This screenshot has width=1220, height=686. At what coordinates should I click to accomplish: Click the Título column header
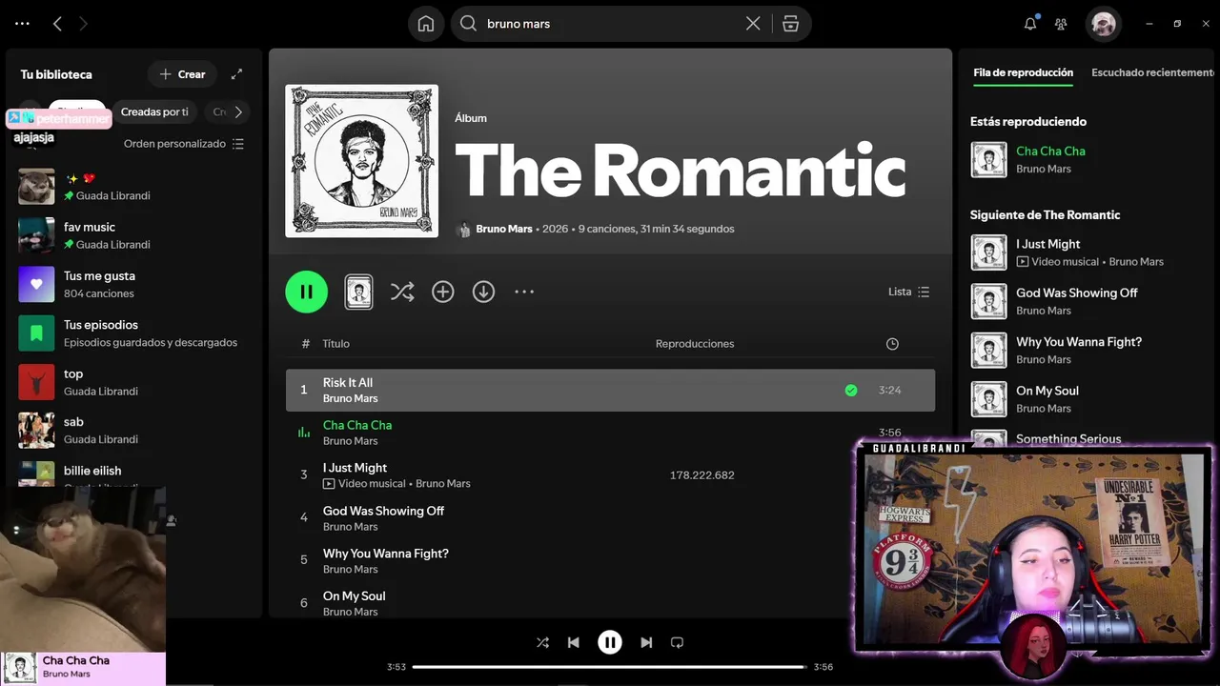coord(336,344)
